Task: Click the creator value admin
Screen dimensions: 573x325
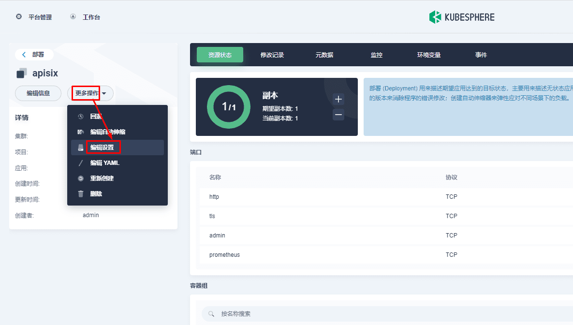Action: [x=90, y=215]
